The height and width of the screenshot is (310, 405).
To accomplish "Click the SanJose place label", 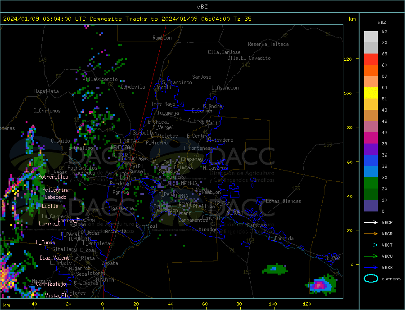I will coord(202,77).
